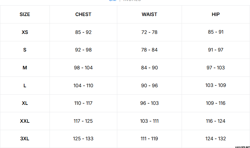Viewport: 250px width, 148px height.
Task: Select the CM unit tab
Action: (113, 1)
